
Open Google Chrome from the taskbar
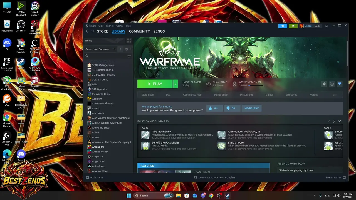tap(211, 196)
